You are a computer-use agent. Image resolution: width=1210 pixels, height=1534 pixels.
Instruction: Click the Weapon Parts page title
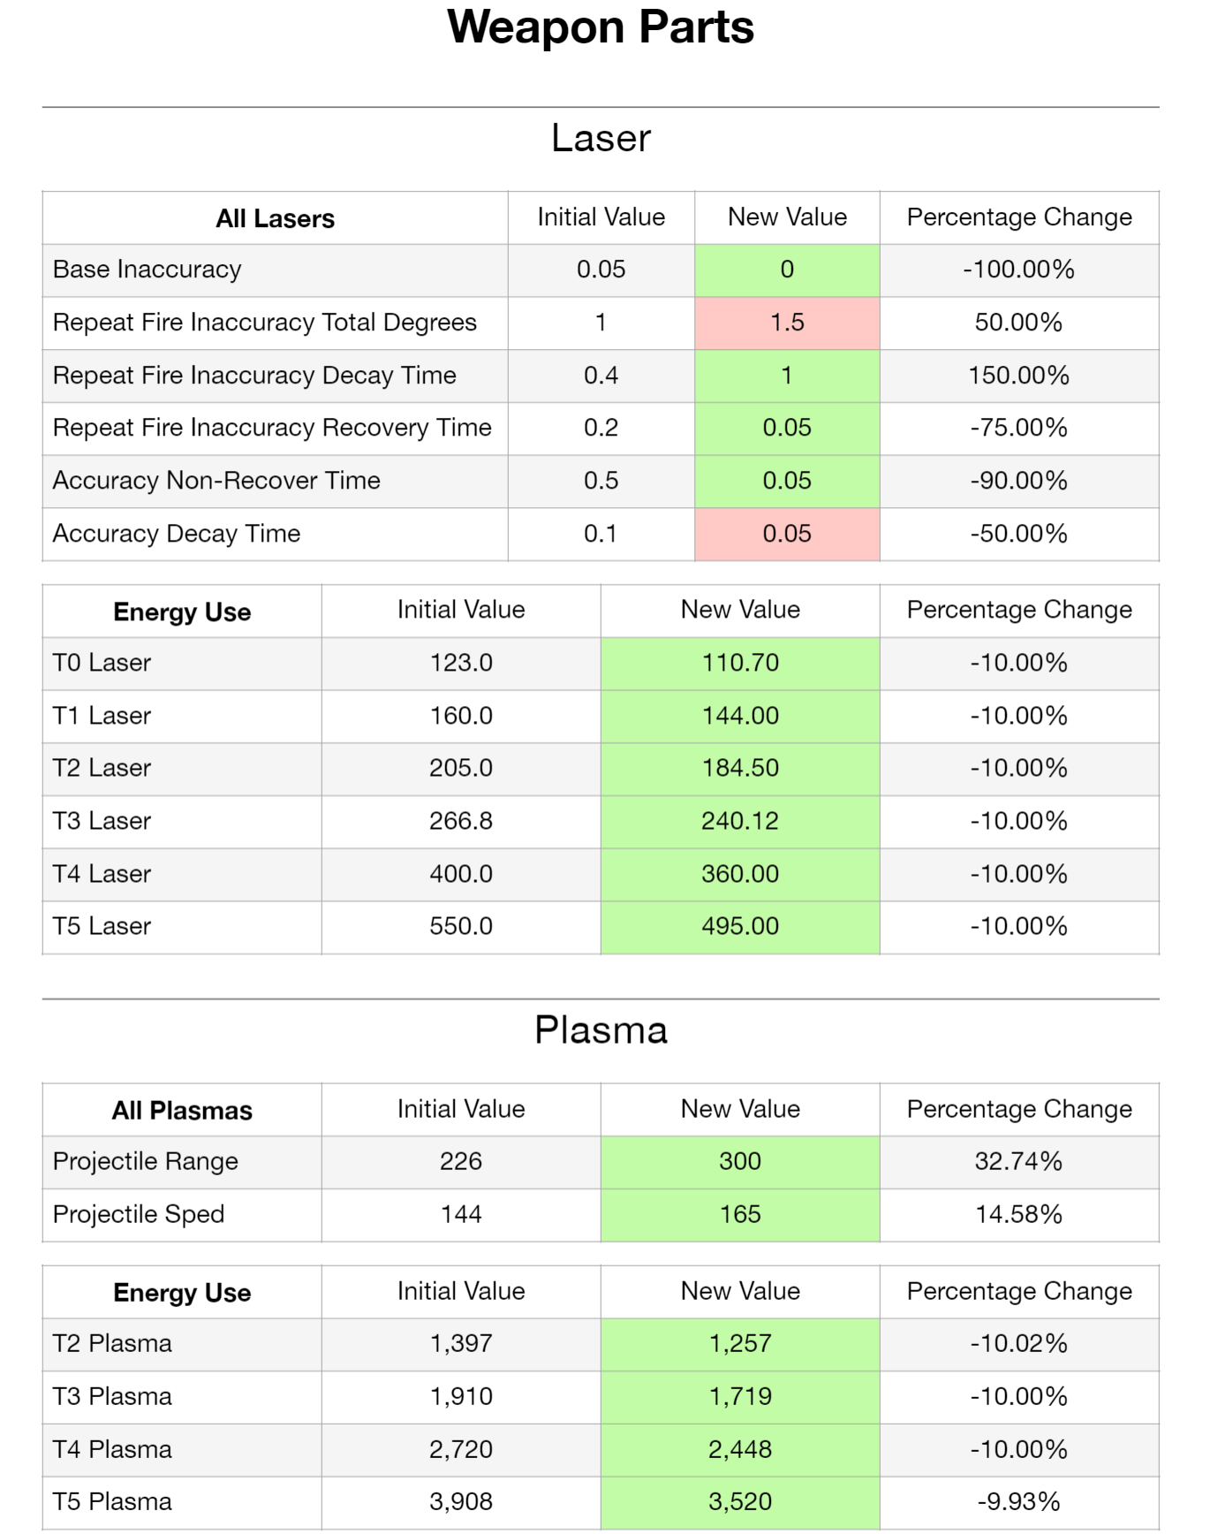pos(601,27)
